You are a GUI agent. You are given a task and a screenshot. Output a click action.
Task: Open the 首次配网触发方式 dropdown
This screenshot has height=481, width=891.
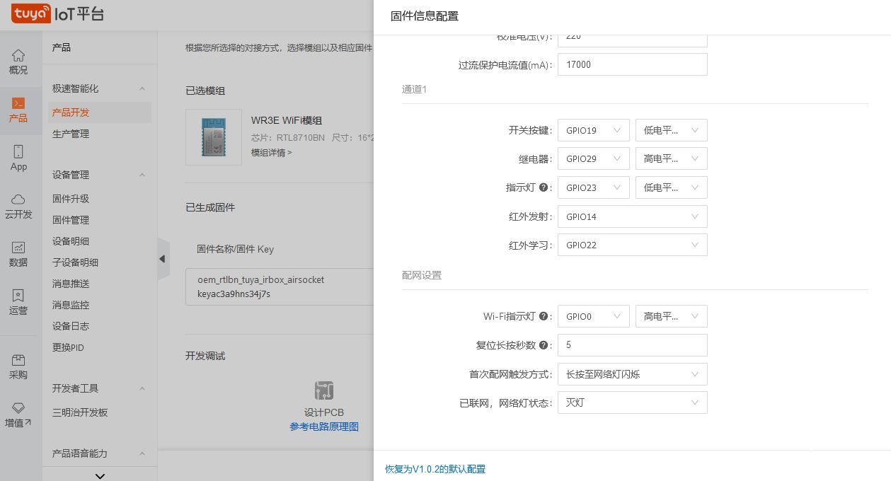[632, 374]
